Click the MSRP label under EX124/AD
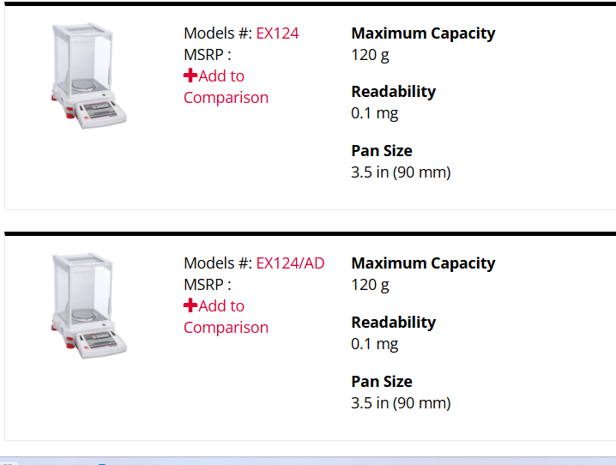 tap(208, 284)
